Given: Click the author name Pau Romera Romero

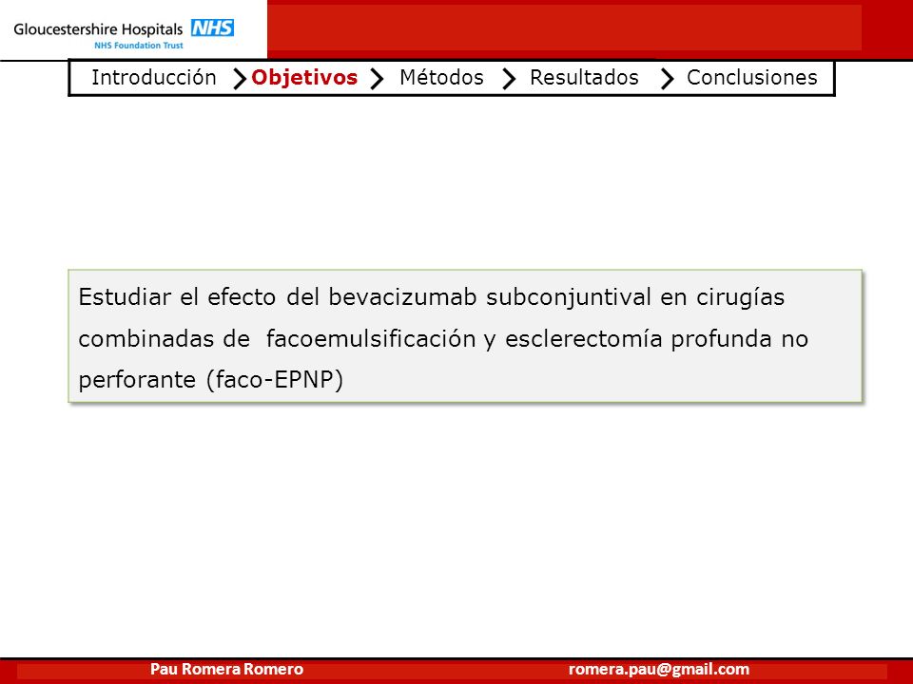Looking at the screenshot, I should [x=226, y=670].
